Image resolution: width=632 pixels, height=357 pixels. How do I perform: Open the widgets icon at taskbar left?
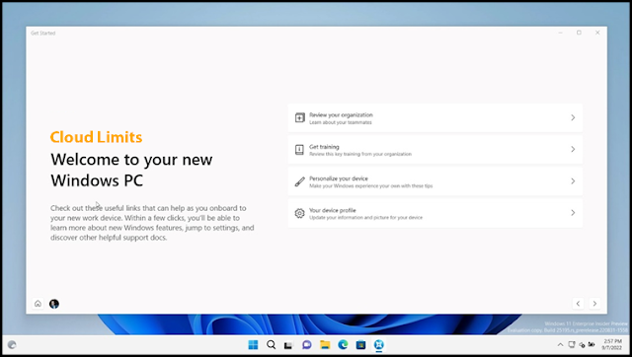click(x=12, y=345)
